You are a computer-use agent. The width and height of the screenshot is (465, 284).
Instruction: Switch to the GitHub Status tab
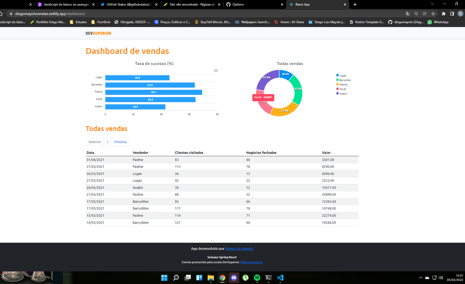click(126, 4)
